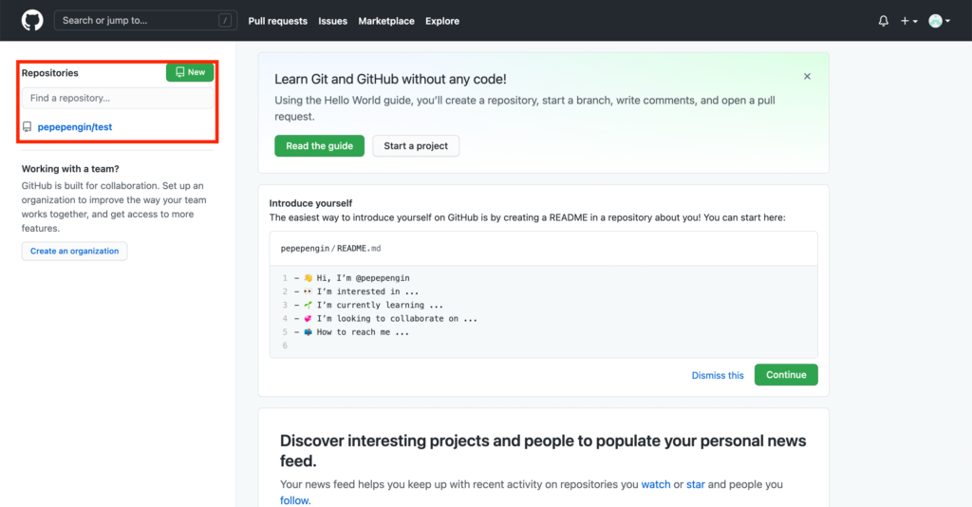Open the user avatar account menu
Viewport: 972px width, 507px height.
coord(939,21)
